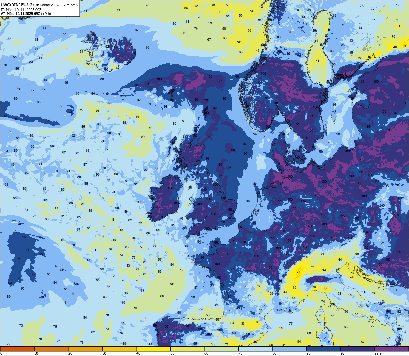Click the dark blue 90–95 legend swatch
The width and height of the screenshot is (409, 356).
pos(323,349)
